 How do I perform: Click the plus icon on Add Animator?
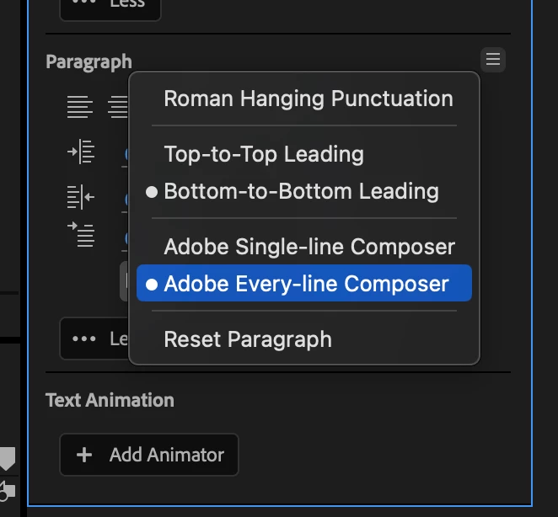point(84,455)
